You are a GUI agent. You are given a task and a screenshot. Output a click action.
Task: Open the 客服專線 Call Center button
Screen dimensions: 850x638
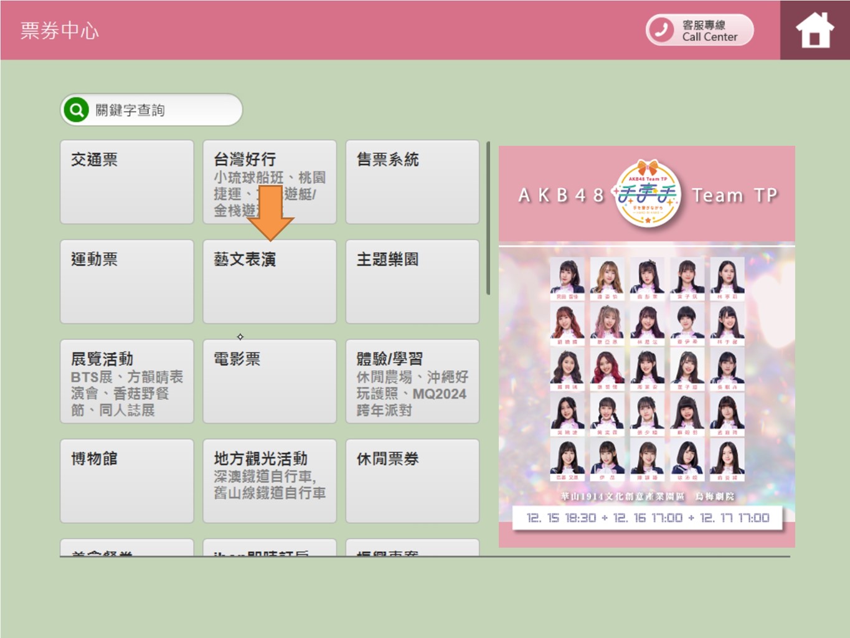point(700,30)
